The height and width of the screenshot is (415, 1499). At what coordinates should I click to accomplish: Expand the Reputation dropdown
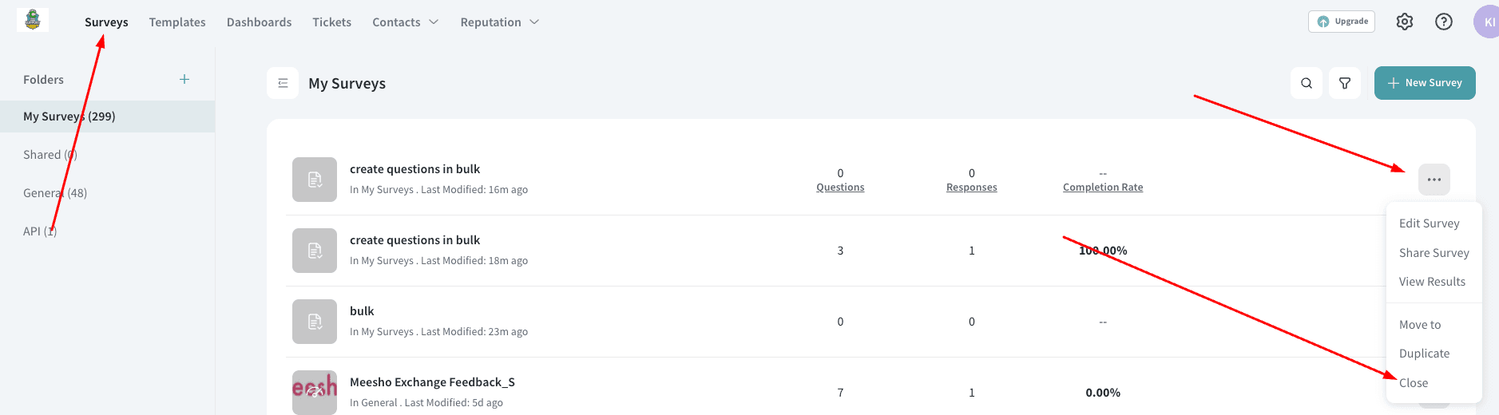click(x=500, y=22)
